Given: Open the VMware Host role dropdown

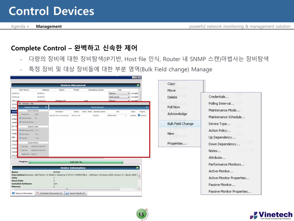Looking at the screenshot, I should pyautogui.click(x=117, y=115).
